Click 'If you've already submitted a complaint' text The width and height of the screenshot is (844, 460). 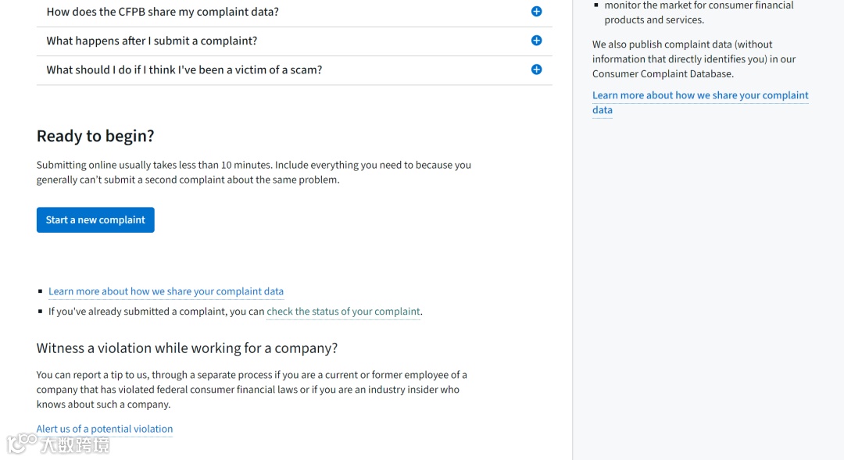[x=156, y=311]
